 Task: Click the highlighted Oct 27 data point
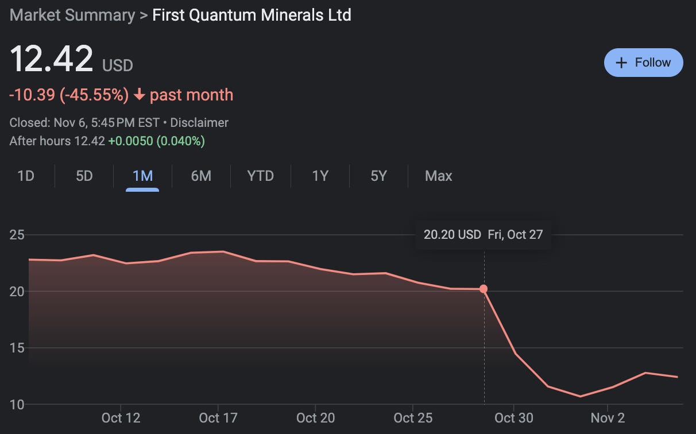click(x=484, y=289)
